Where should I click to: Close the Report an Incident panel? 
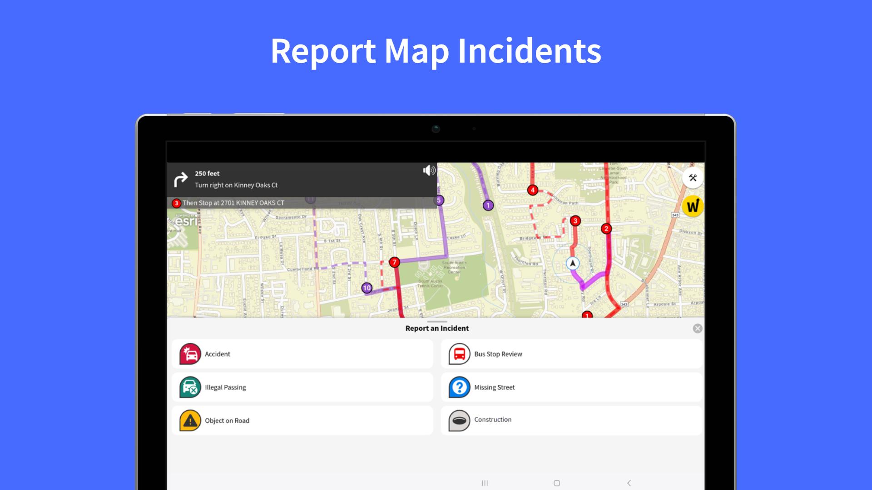pos(698,328)
